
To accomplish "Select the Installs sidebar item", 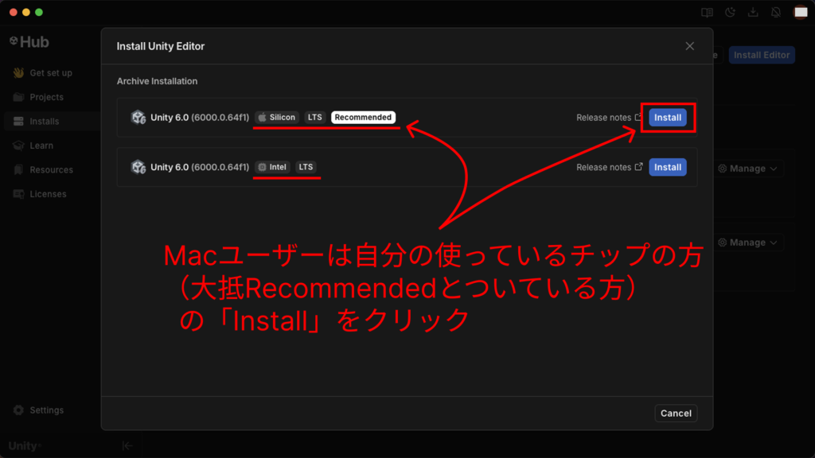I will click(x=45, y=122).
